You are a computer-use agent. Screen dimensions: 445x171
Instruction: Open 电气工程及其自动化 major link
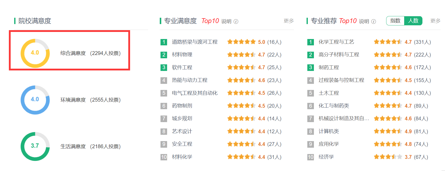tap(194, 93)
